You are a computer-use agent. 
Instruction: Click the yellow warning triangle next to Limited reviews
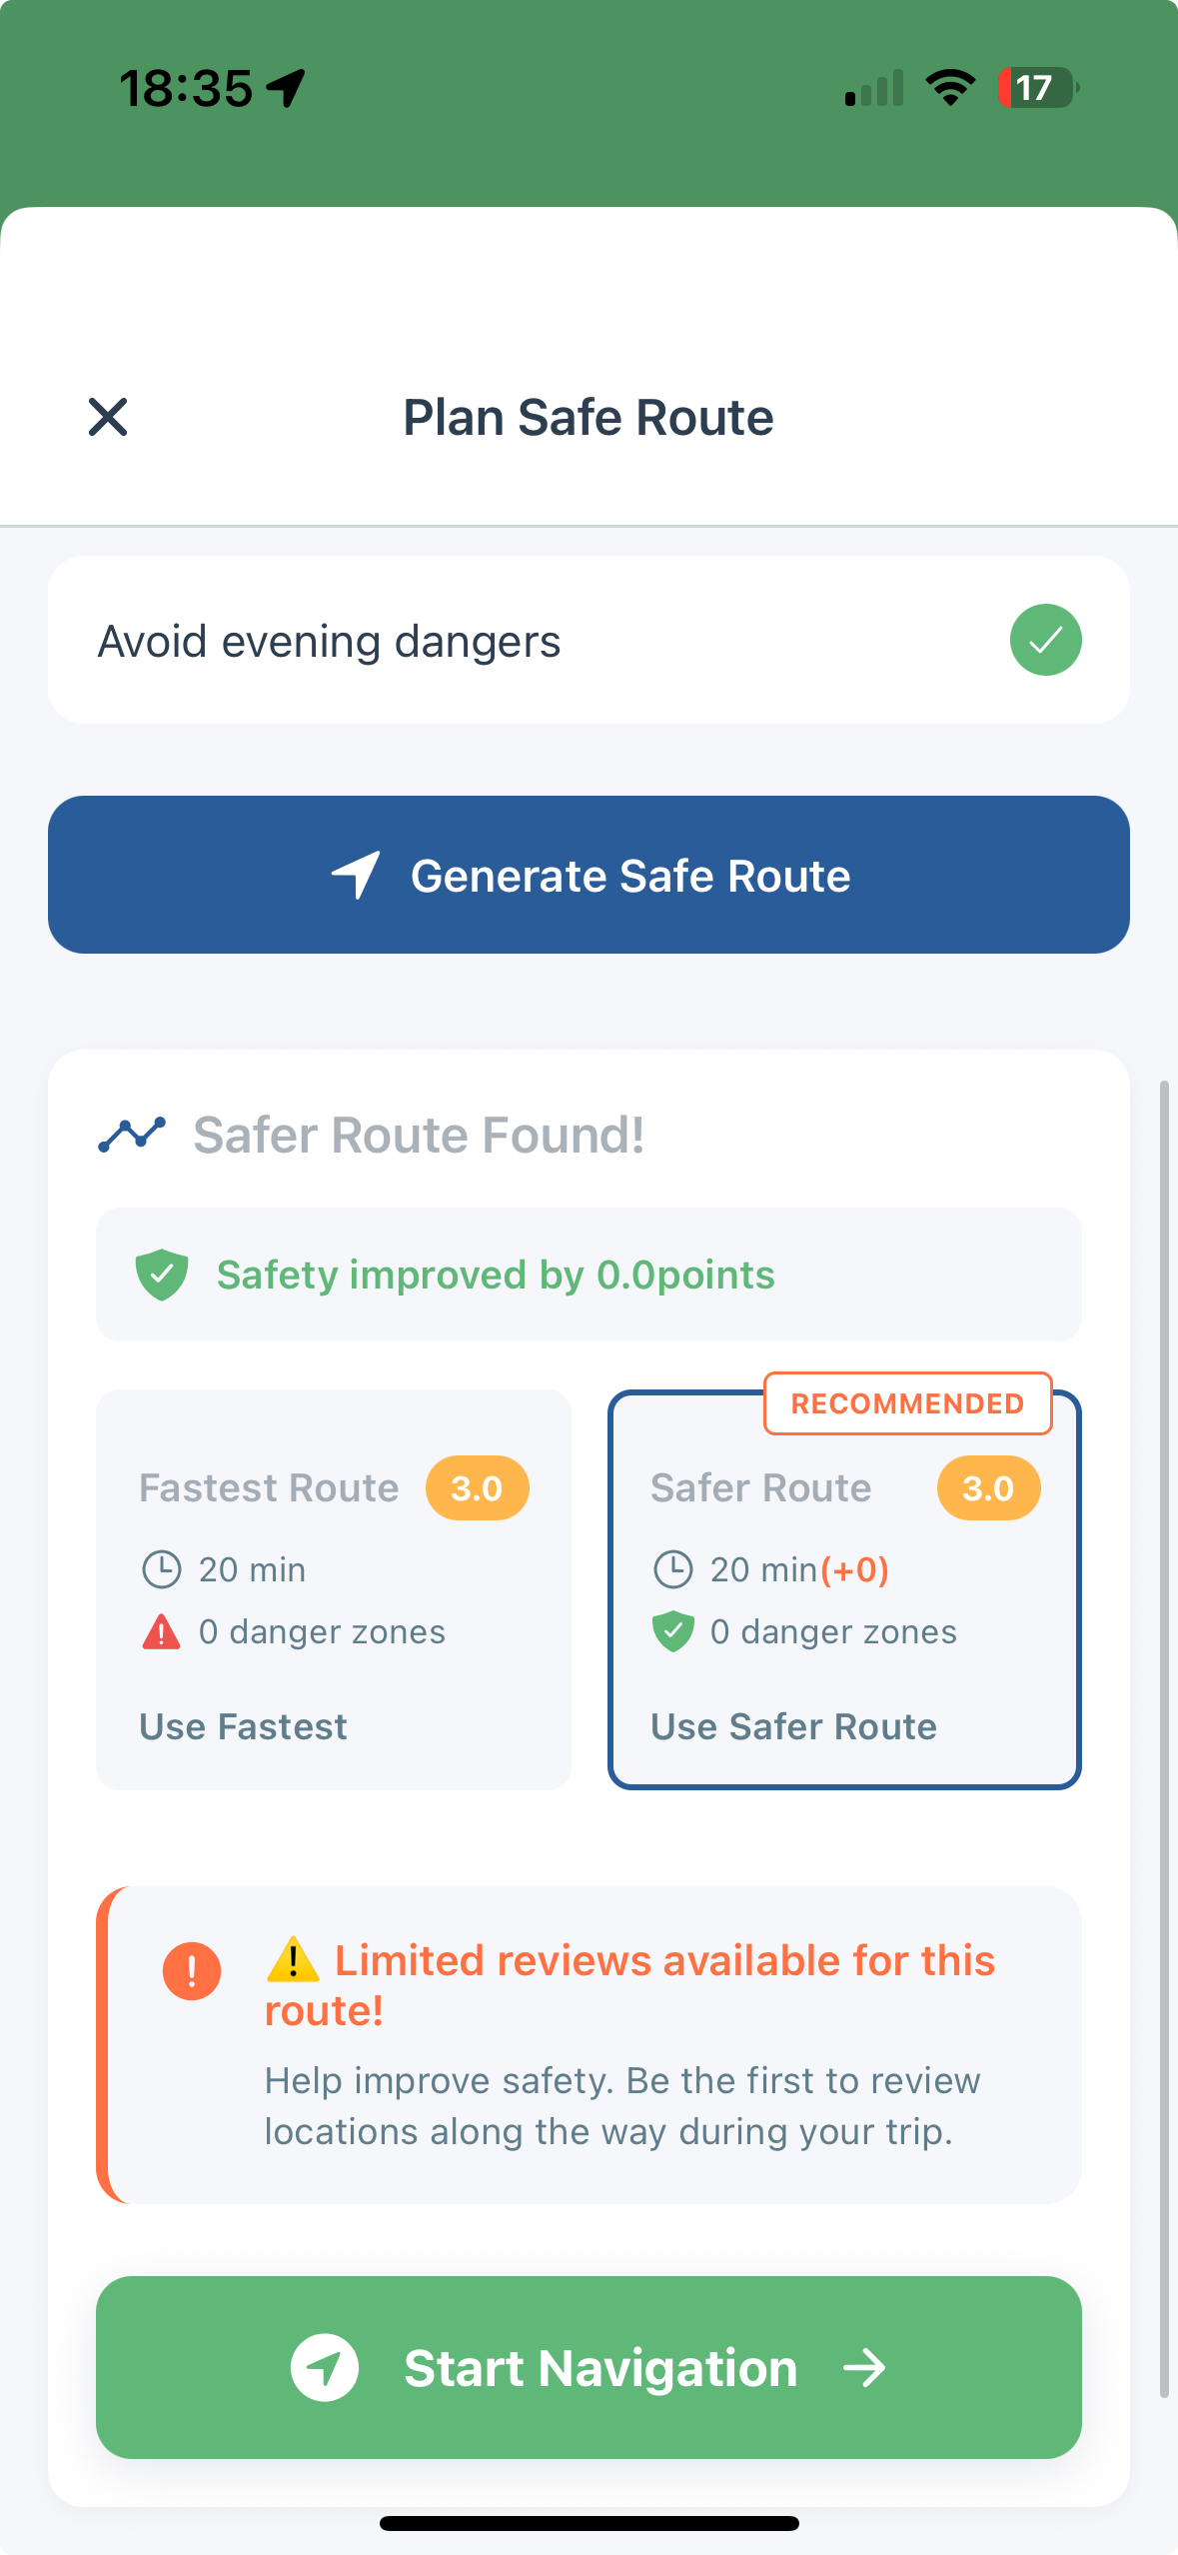[292, 1958]
